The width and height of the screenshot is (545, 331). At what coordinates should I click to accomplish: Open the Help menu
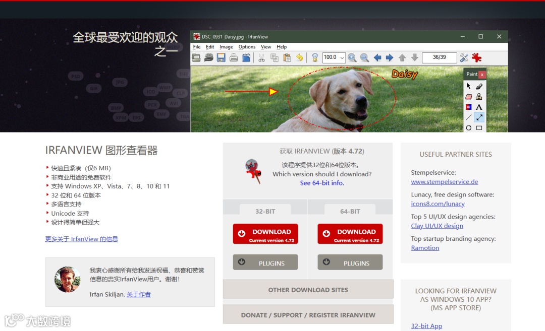pos(282,47)
